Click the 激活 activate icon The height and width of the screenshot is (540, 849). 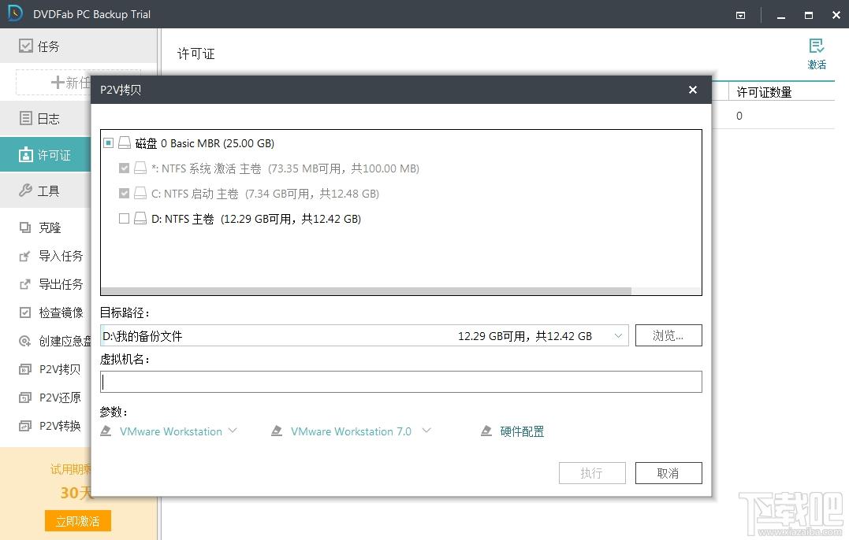pyautogui.click(x=817, y=46)
